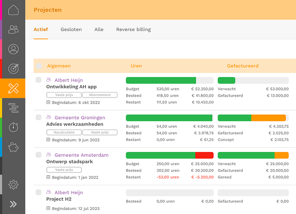The image size is (296, 214).
Task: Open the planning bars icon in sidebar
Action: [x=13, y=108]
